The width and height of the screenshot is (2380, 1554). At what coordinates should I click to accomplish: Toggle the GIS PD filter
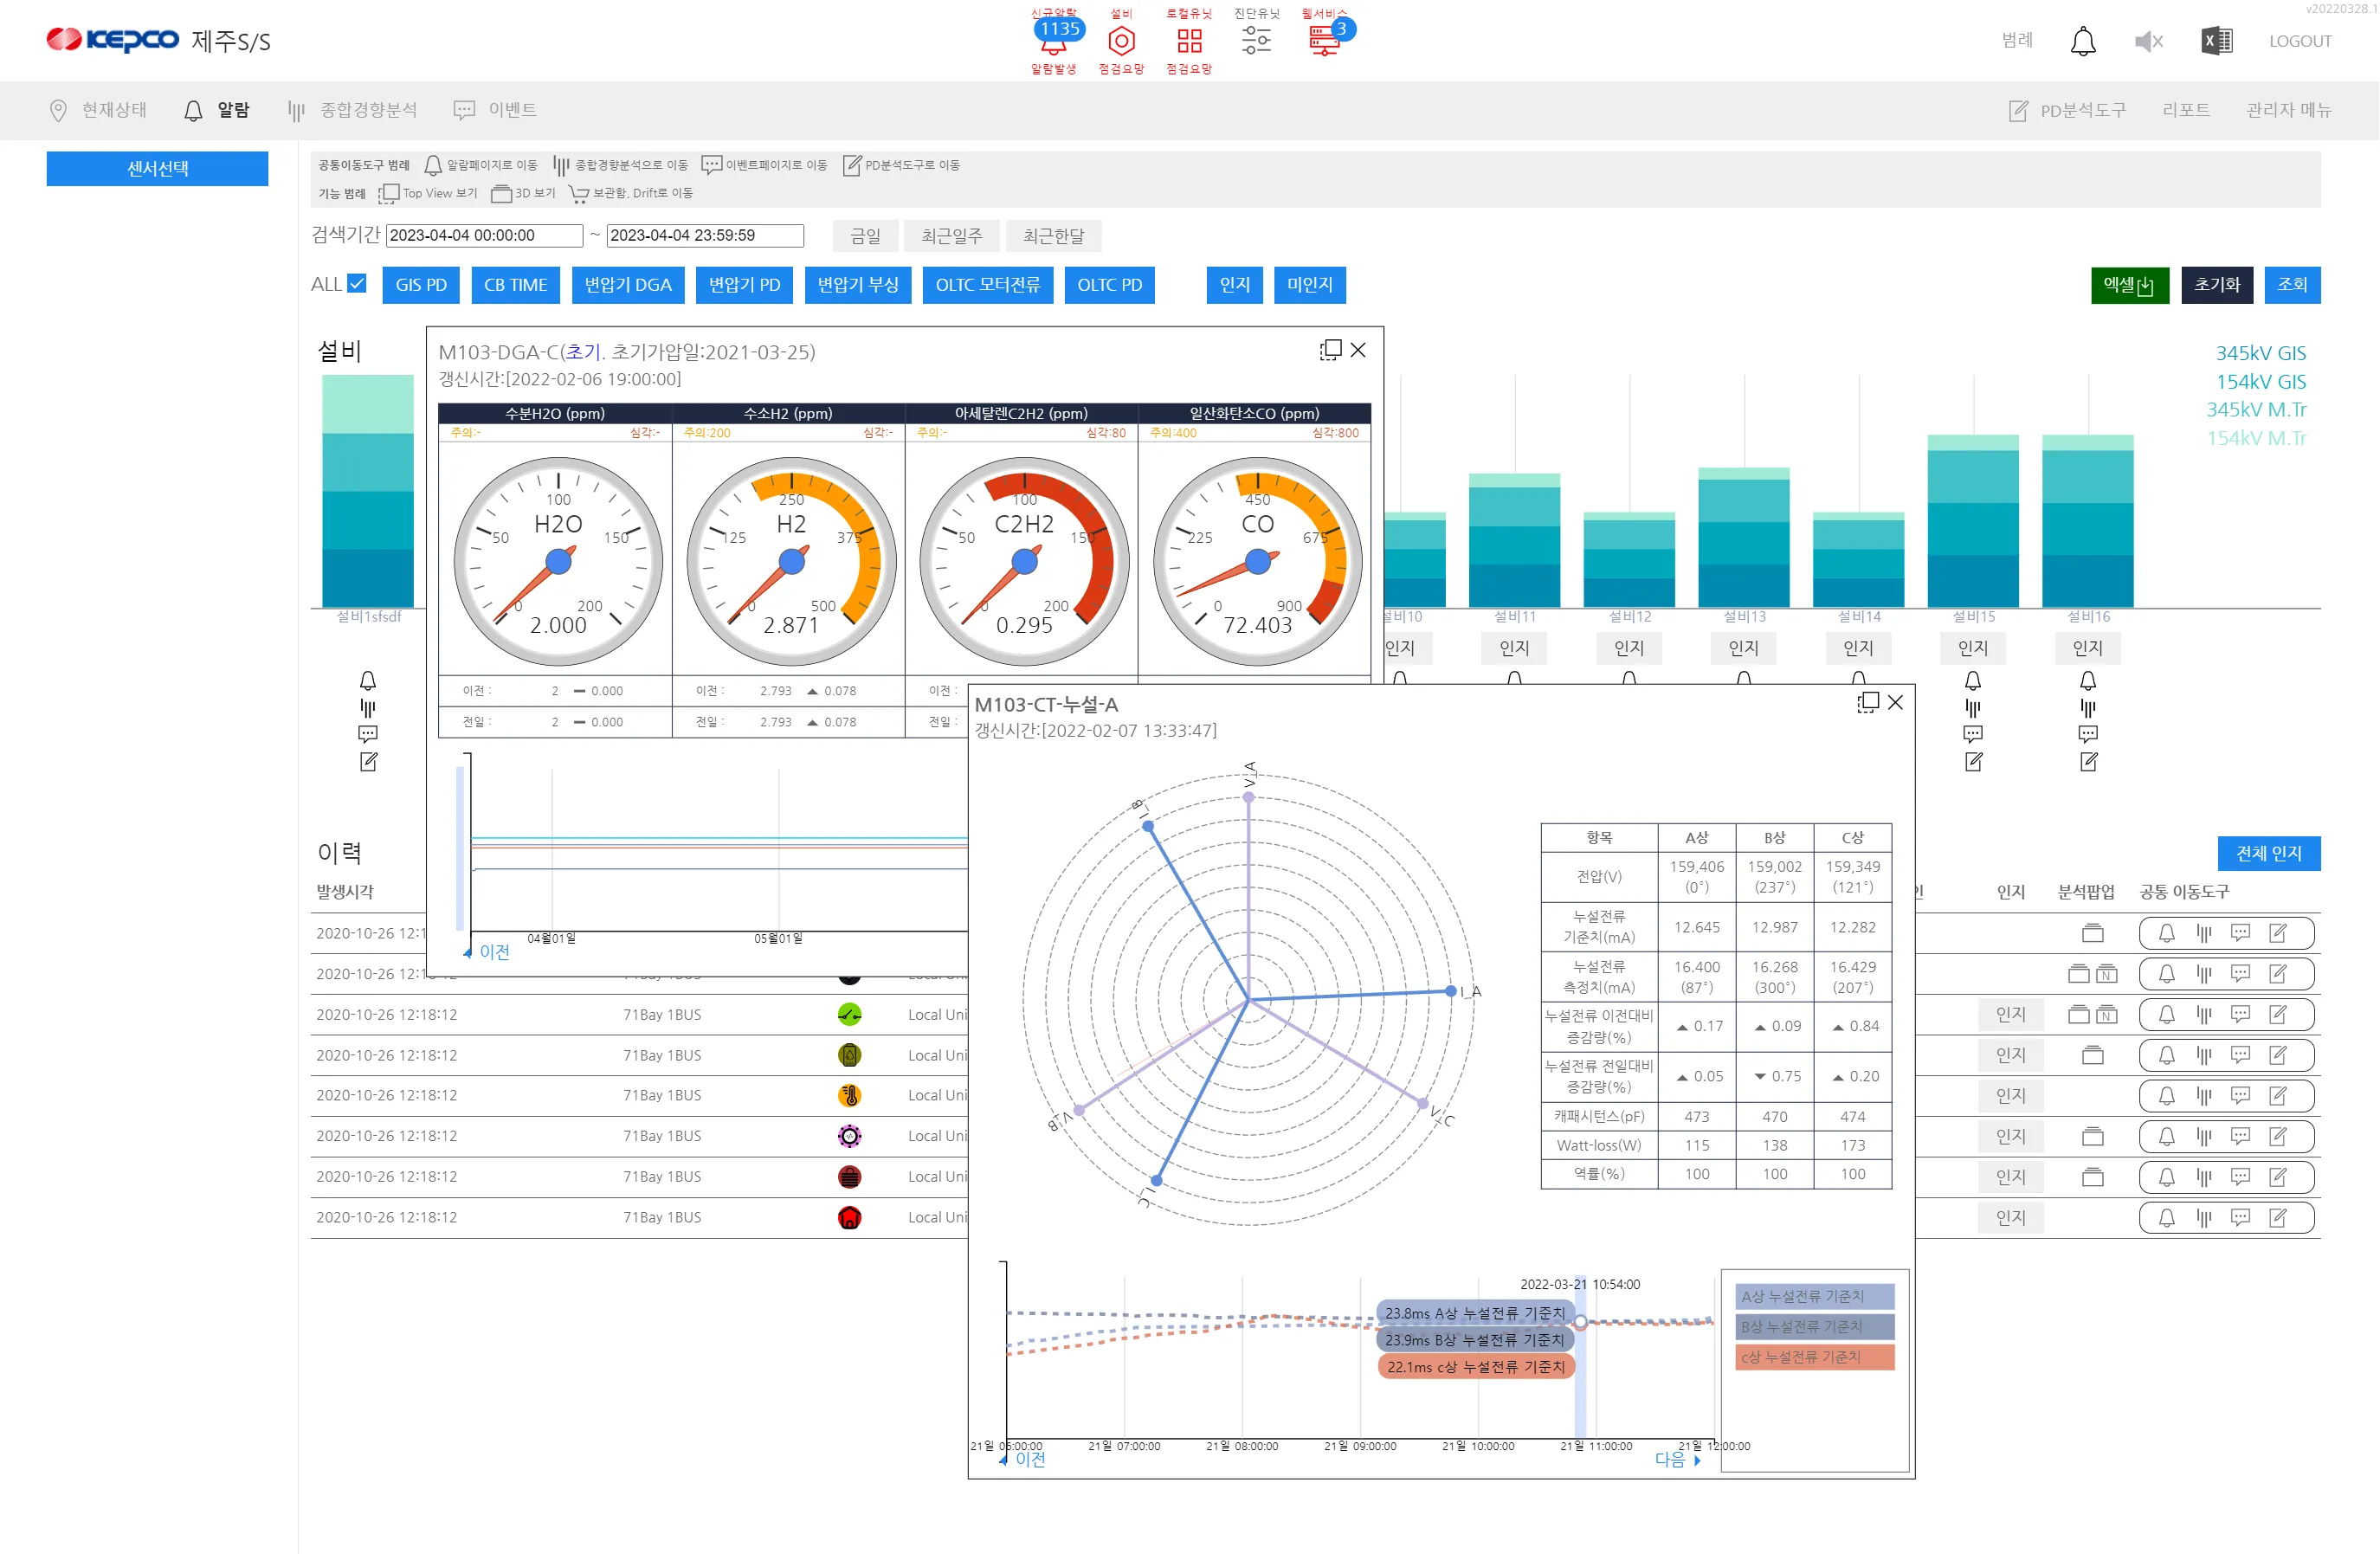[x=421, y=285]
